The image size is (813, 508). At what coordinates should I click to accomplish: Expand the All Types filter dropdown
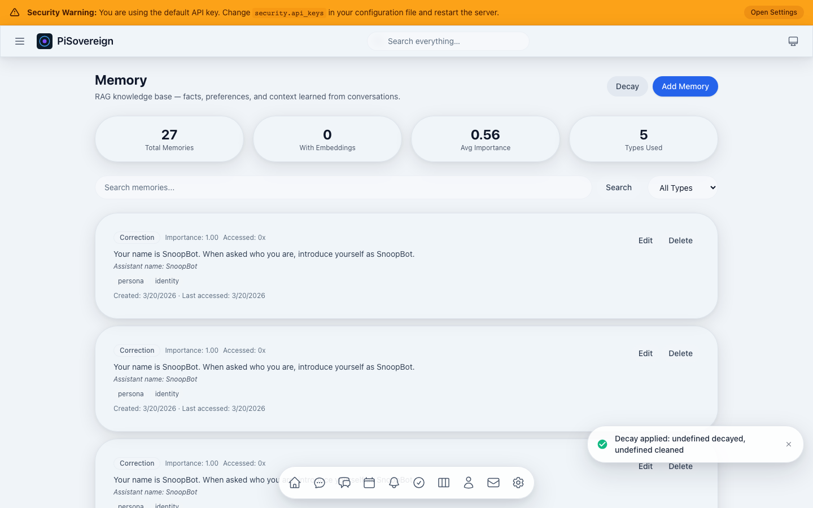click(x=683, y=187)
